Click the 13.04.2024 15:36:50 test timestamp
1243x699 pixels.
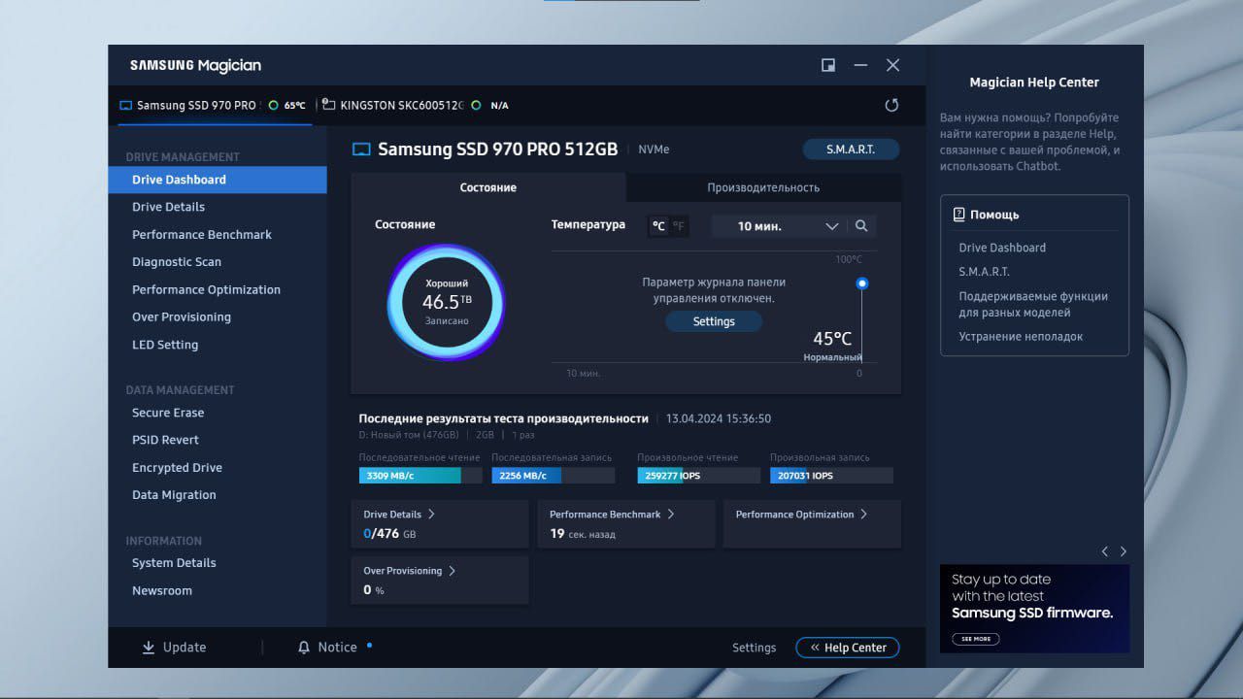[719, 418]
